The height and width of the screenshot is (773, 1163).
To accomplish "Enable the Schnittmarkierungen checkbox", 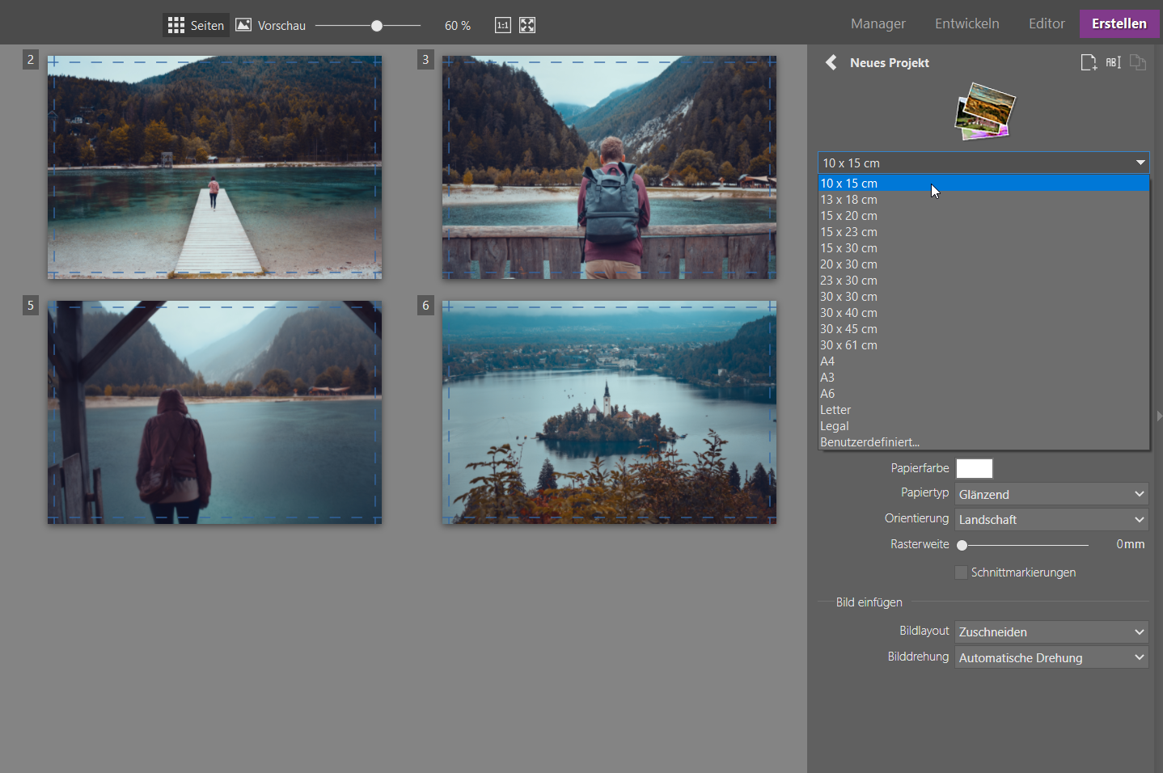I will point(961,572).
